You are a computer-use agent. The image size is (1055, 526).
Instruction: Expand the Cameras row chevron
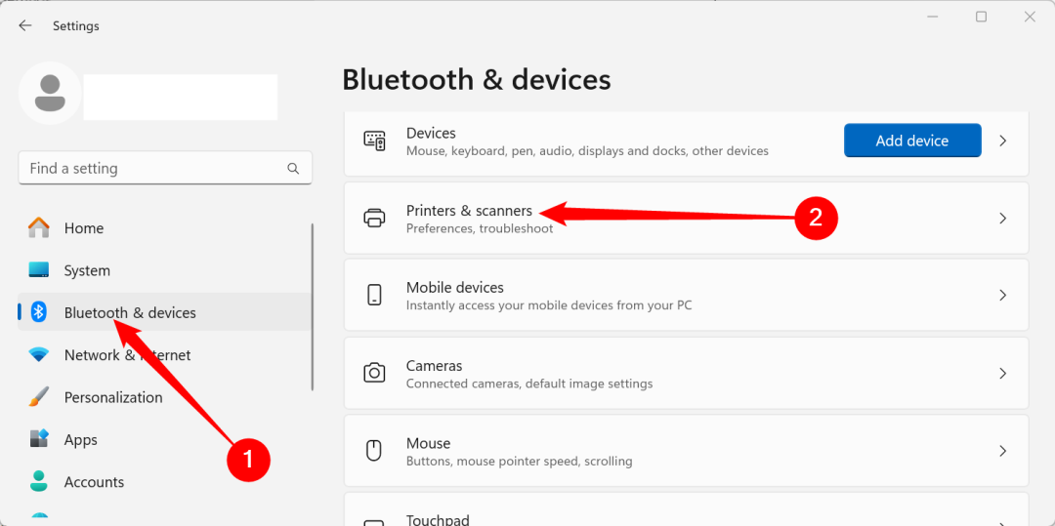pos(1002,373)
